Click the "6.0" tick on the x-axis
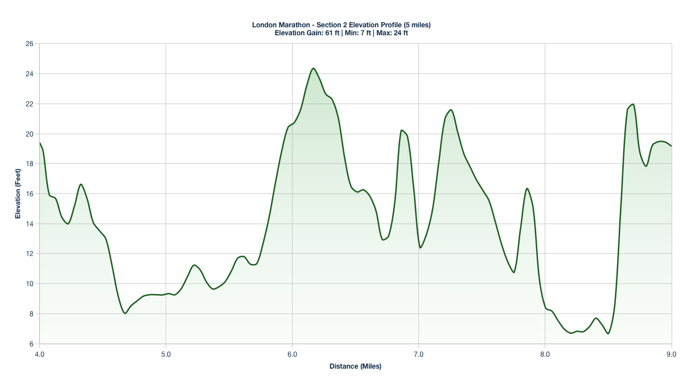Screen dimensions: 683x384 292,353
